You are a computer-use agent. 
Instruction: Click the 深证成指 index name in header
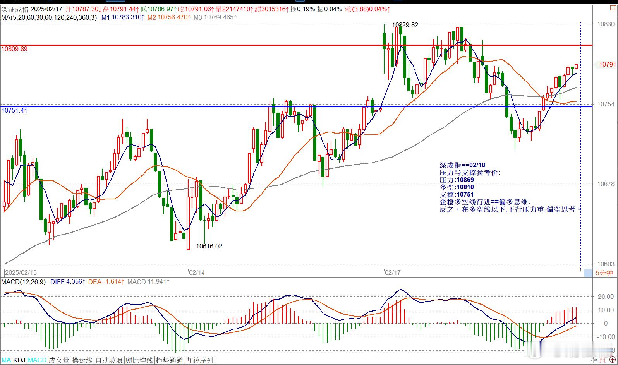[15, 9]
